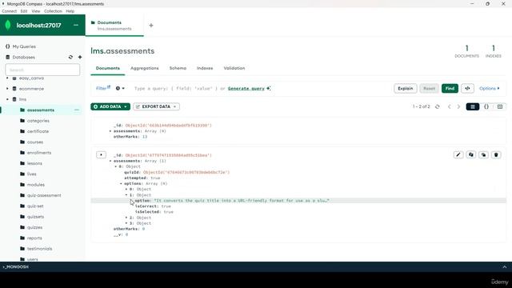Open the Connect menu

tap(9, 11)
